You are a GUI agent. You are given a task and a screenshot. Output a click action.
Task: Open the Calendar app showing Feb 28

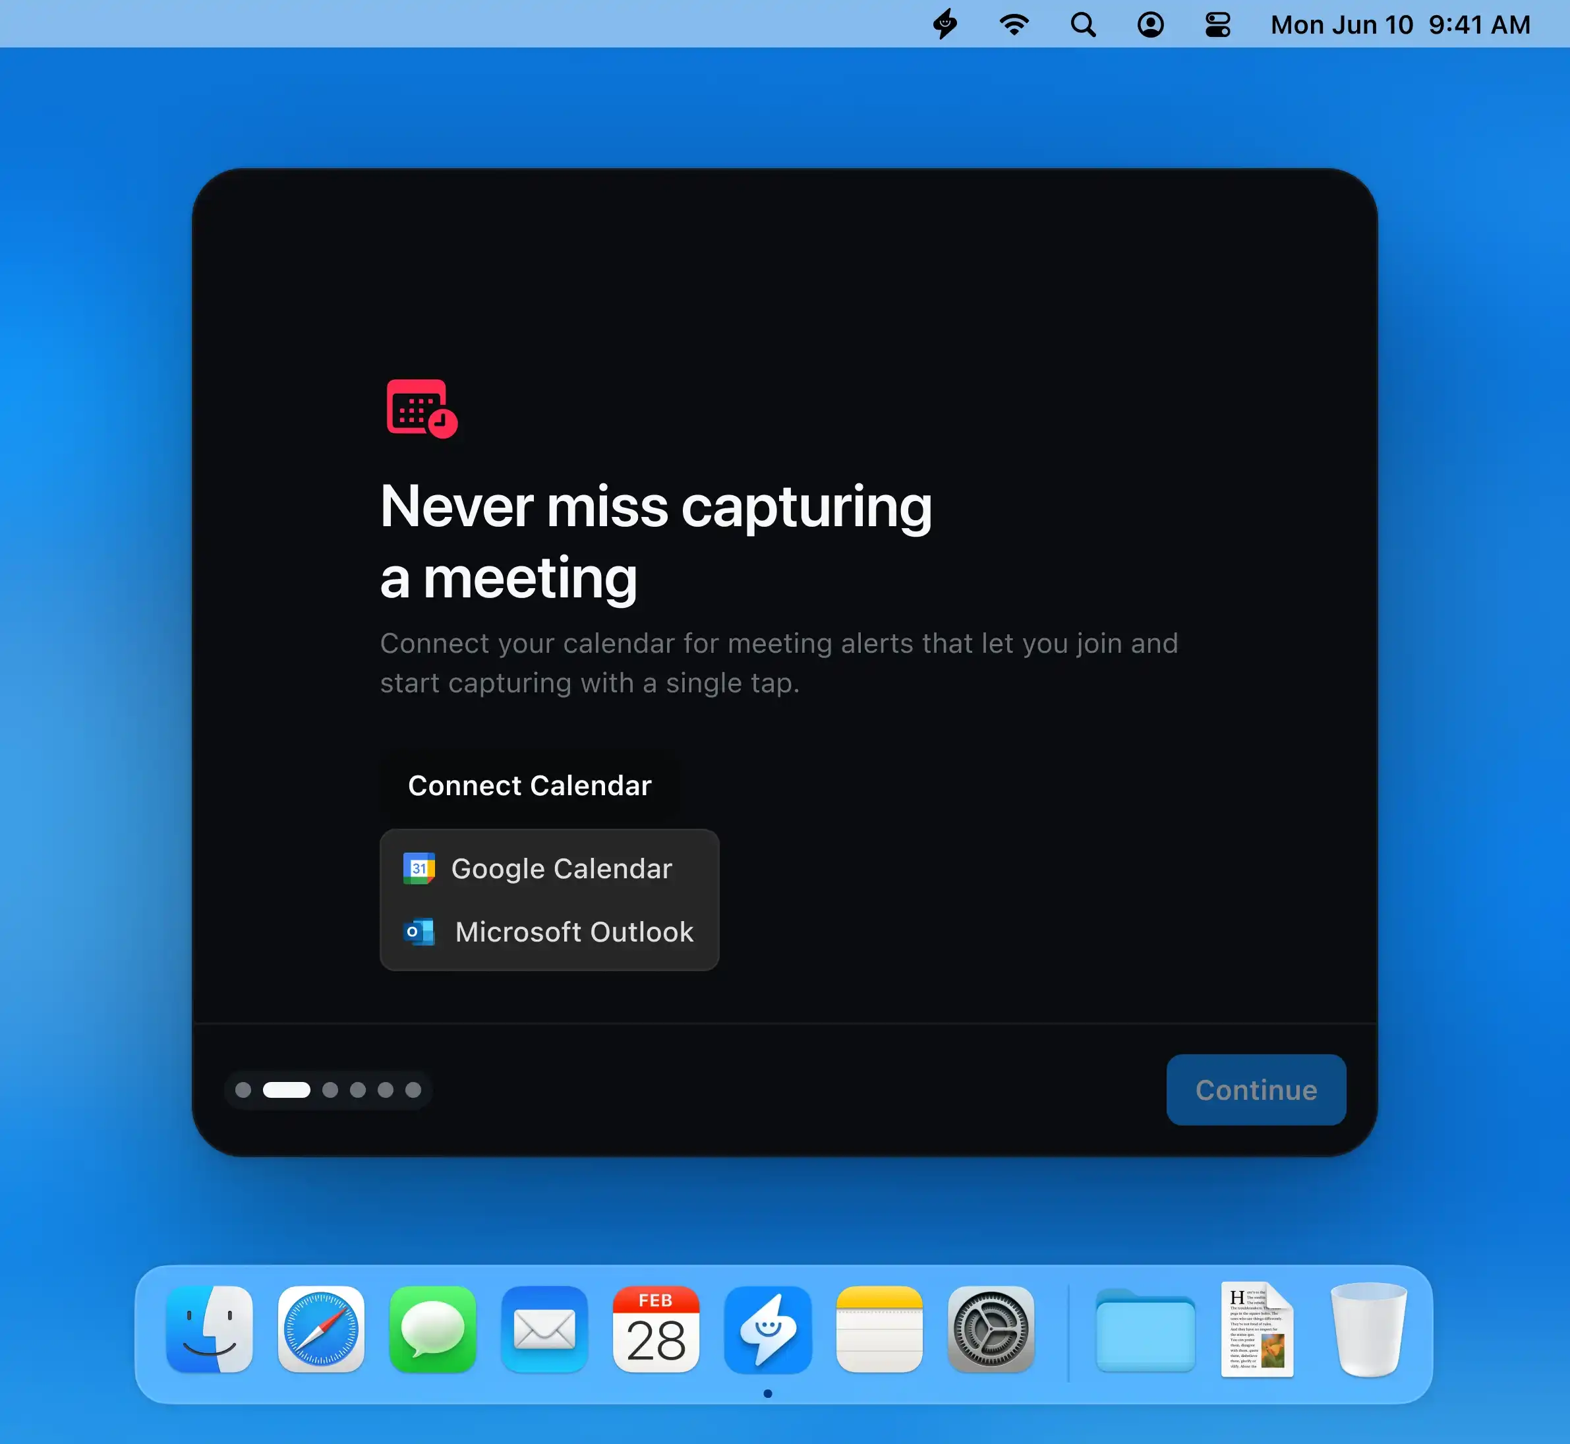(x=656, y=1331)
